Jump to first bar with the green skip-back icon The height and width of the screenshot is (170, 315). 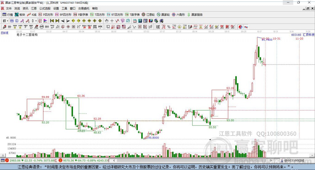pyautogui.click(x=52, y=21)
